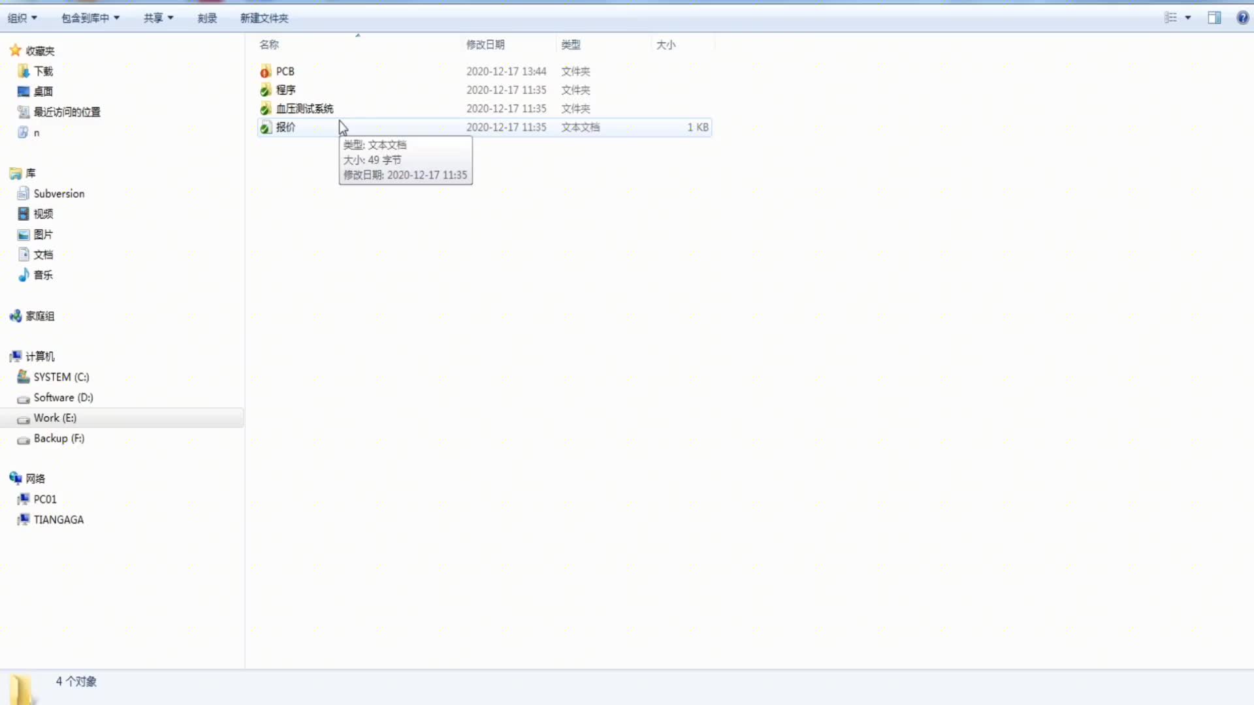Viewport: 1254px width, 705px height.
Task: Open TIANGAGA network computer
Action: pyautogui.click(x=59, y=520)
